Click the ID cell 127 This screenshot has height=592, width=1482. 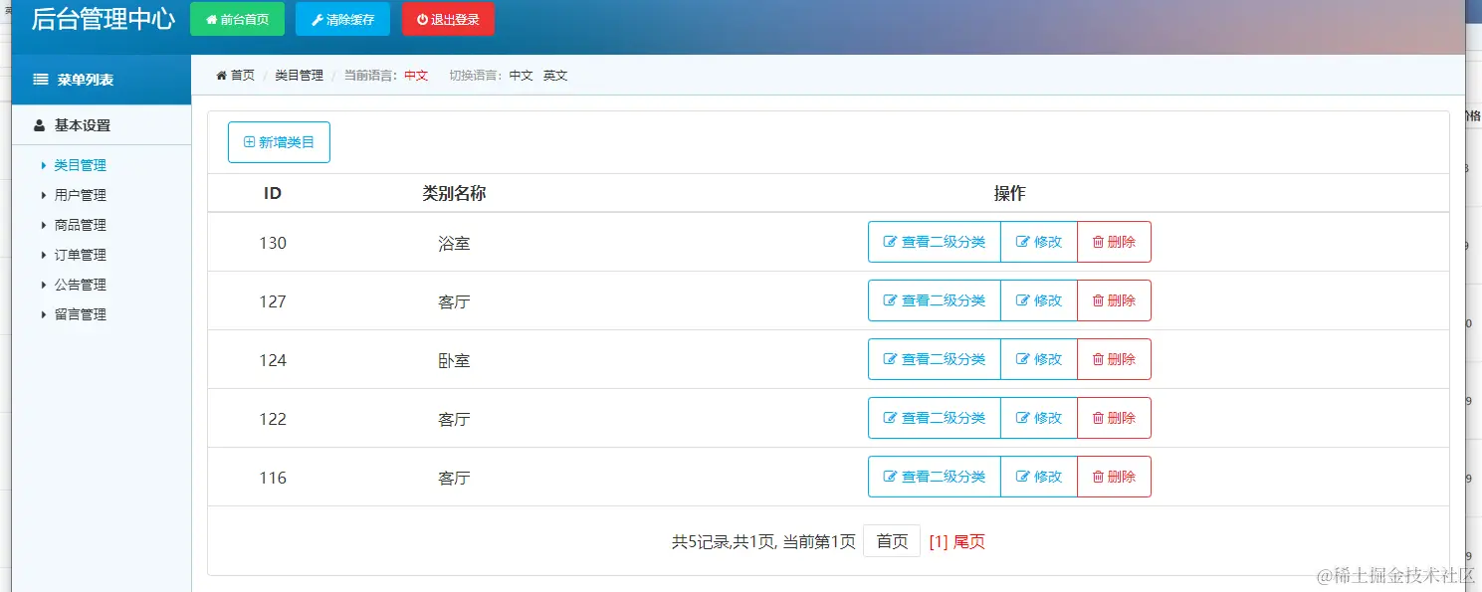(x=273, y=301)
